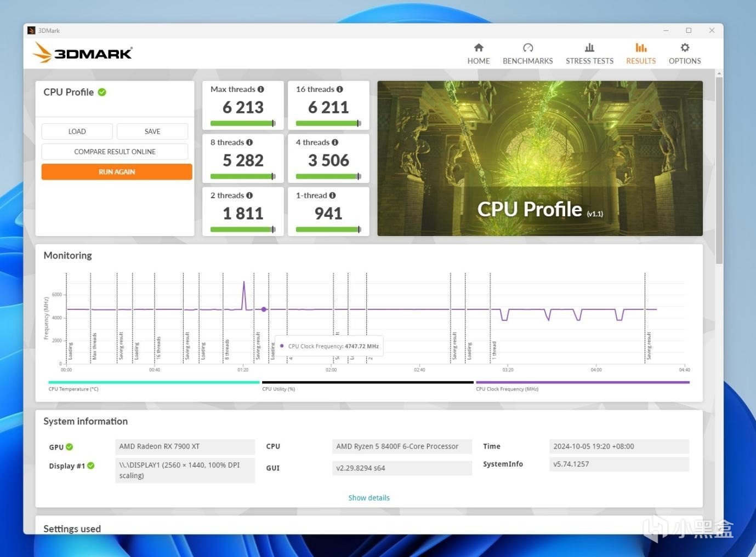756x557 pixels.
Task: Click the SAVE button
Action: [x=152, y=131]
